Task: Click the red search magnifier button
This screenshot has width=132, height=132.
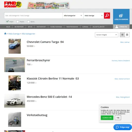Action: click(x=107, y=15)
